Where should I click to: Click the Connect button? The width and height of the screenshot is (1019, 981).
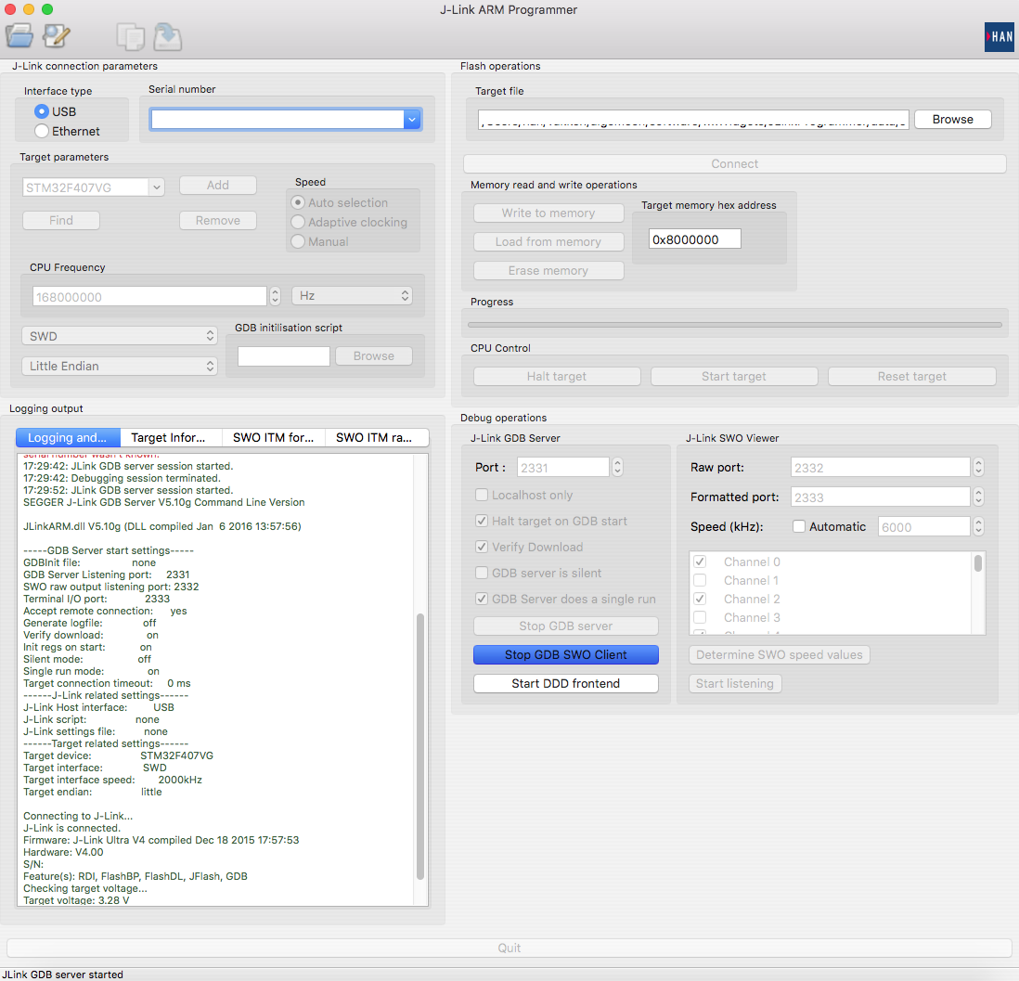tap(734, 164)
